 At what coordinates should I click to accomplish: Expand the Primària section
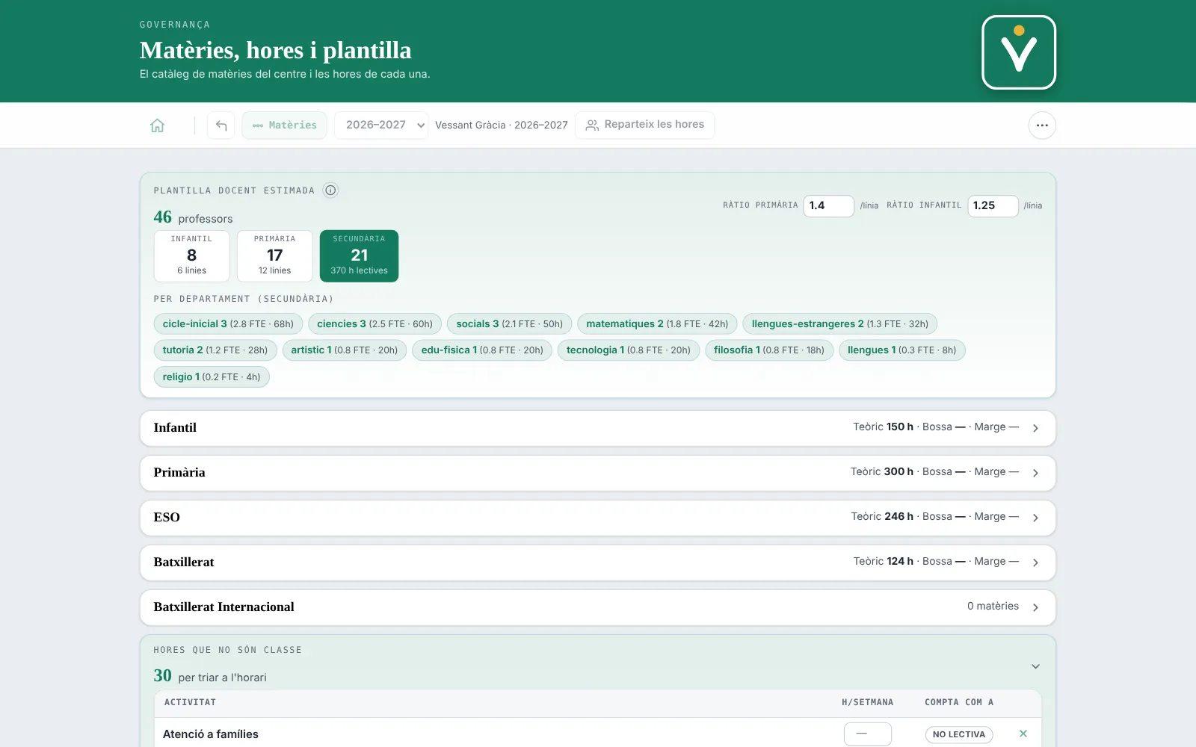pos(598,473)
